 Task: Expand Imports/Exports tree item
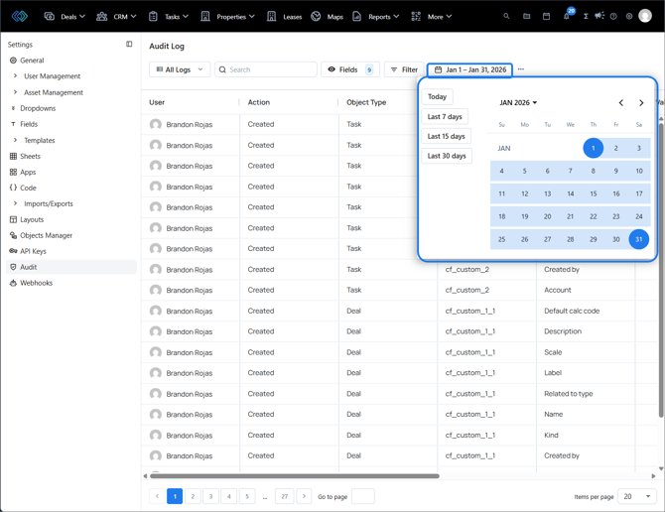[15, 203]
